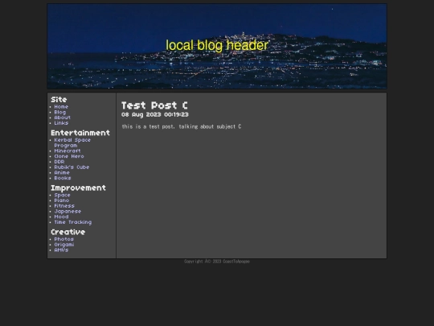Image resolution: width=434 pixels, height=326 pixels.
Task: Open the Books link
Action: click(63, 178)
